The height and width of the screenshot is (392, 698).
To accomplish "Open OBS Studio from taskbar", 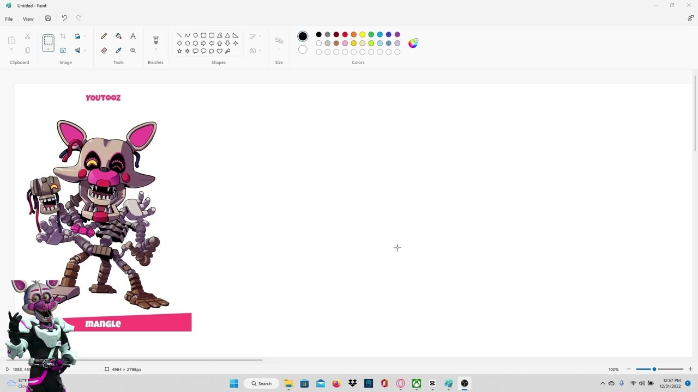I will click(x=465, y=383).
